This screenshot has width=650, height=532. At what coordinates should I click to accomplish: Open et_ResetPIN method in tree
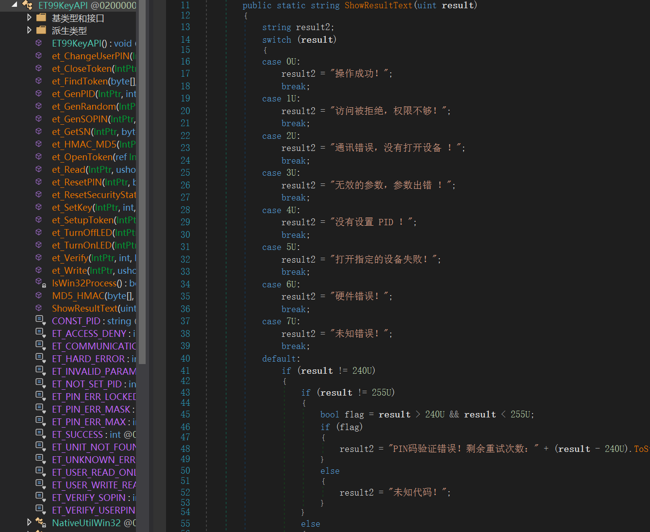click(94, 182)
